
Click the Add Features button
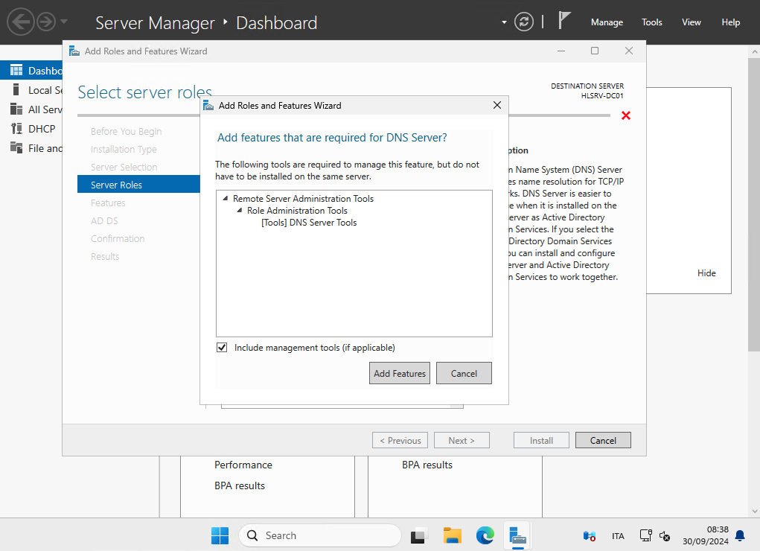[400, 373]
